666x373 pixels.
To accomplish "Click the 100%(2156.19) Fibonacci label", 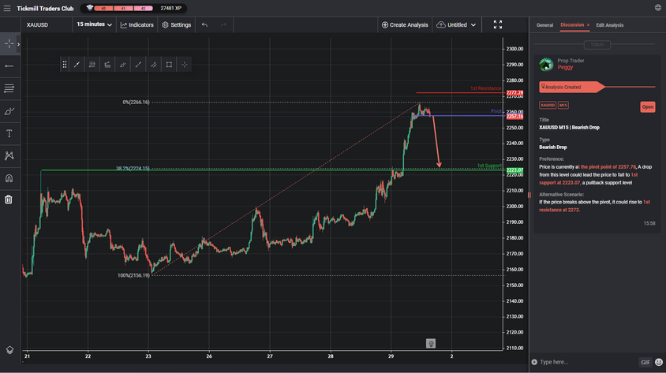I will coord(133,275).
